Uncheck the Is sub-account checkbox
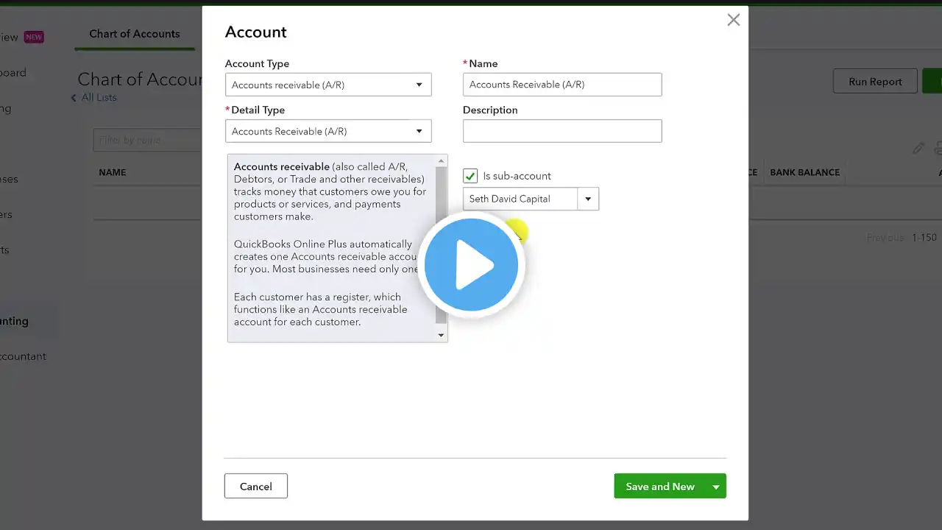Image resolution: width=942 pixels, height=530 pixels. click(x=470, y=176)
